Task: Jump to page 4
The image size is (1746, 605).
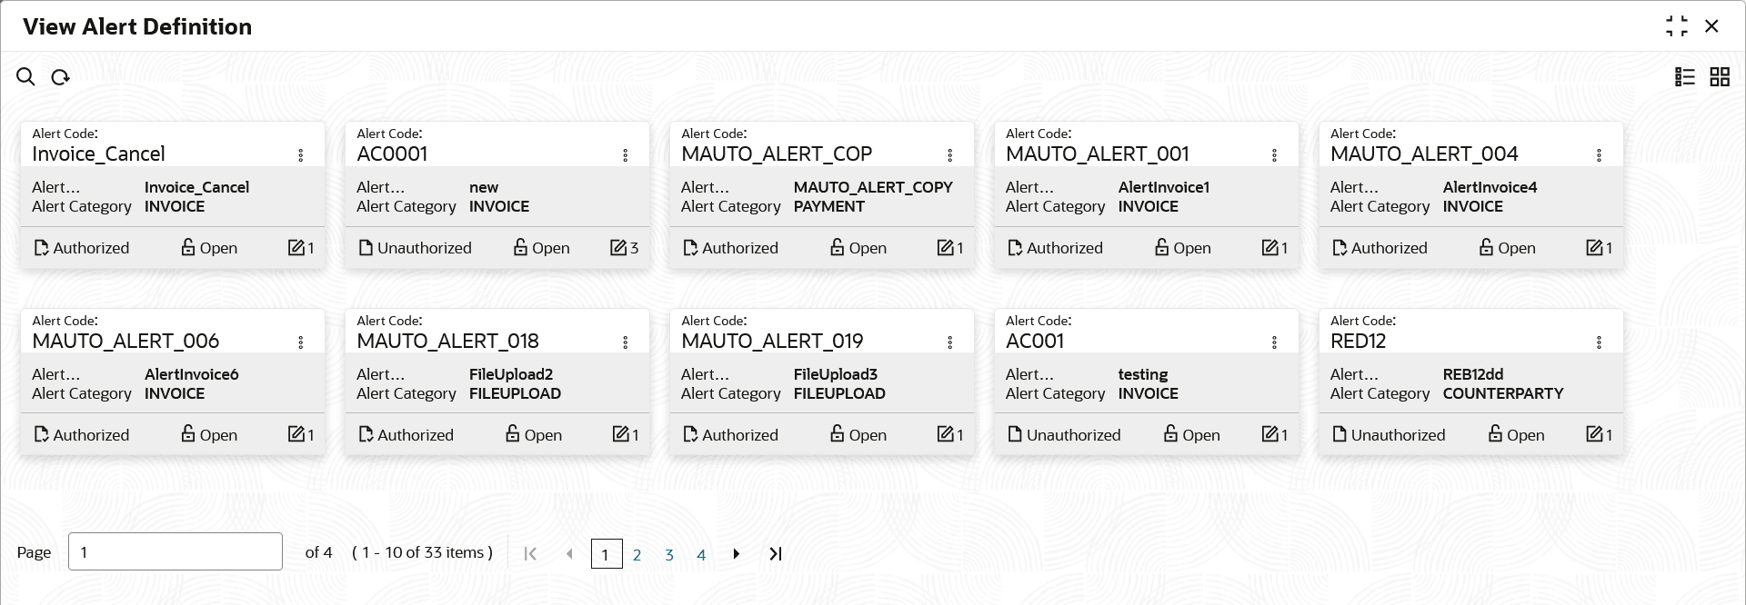Action: click(x=701, y=554)
